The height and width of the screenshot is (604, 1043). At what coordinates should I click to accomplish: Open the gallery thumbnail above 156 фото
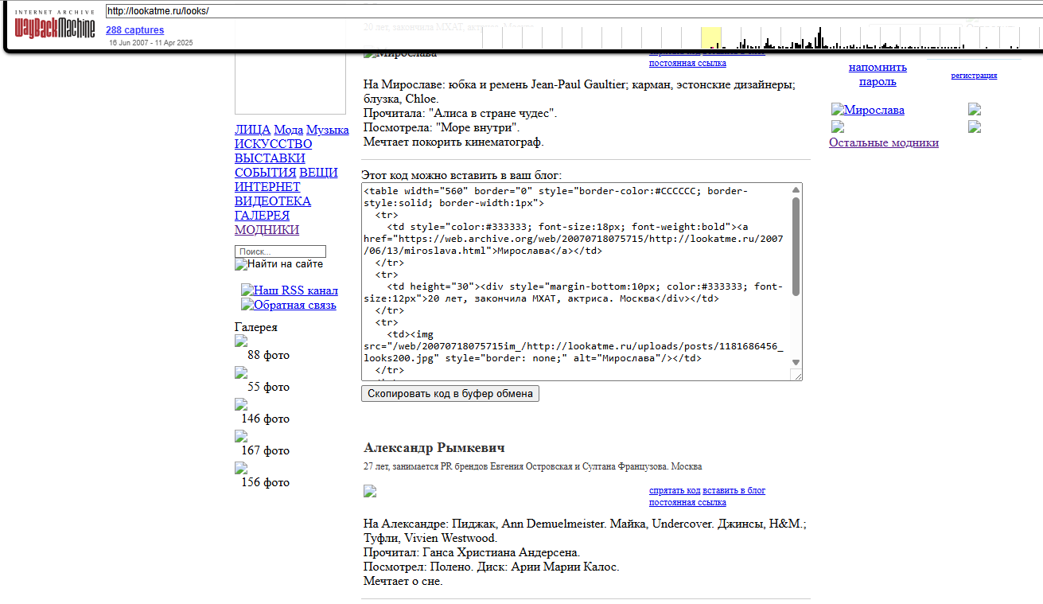tap(241, 468)
